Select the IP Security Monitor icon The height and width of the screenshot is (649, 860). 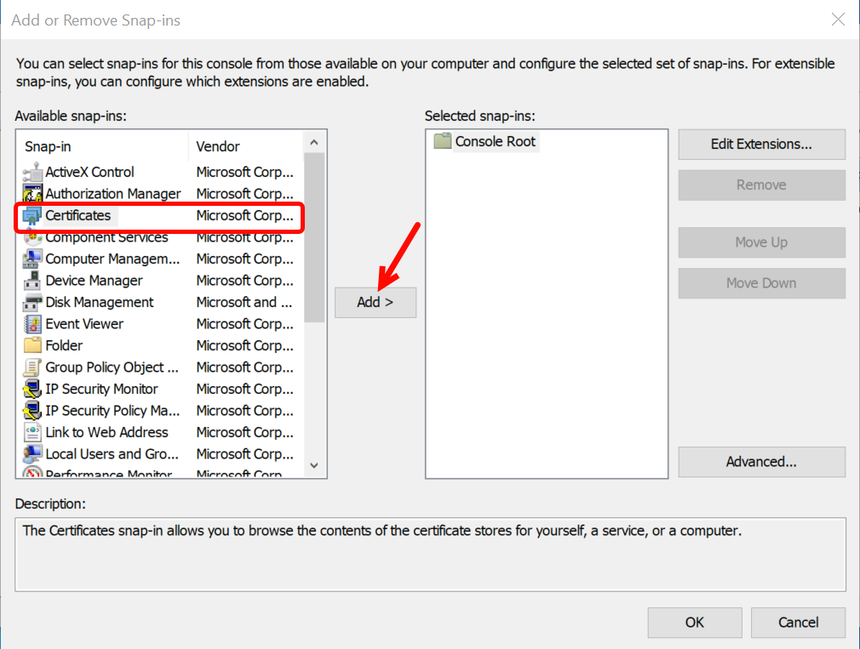point(32,390)
